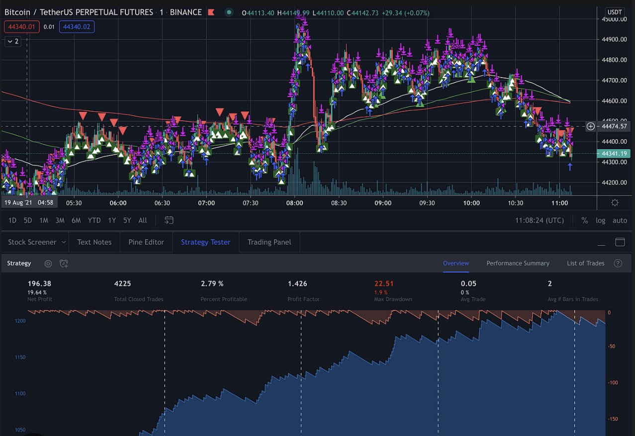The image size is (635, 436).
Task: Open strategy settings gear icon
Action: pos(48,263)
